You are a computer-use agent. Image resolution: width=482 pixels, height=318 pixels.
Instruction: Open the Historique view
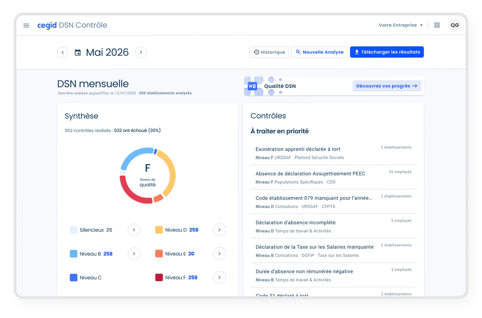pos(269,52)
